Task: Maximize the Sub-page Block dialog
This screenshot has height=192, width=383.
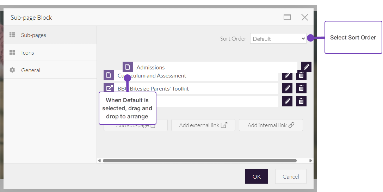Action: (x=287, y=17)
